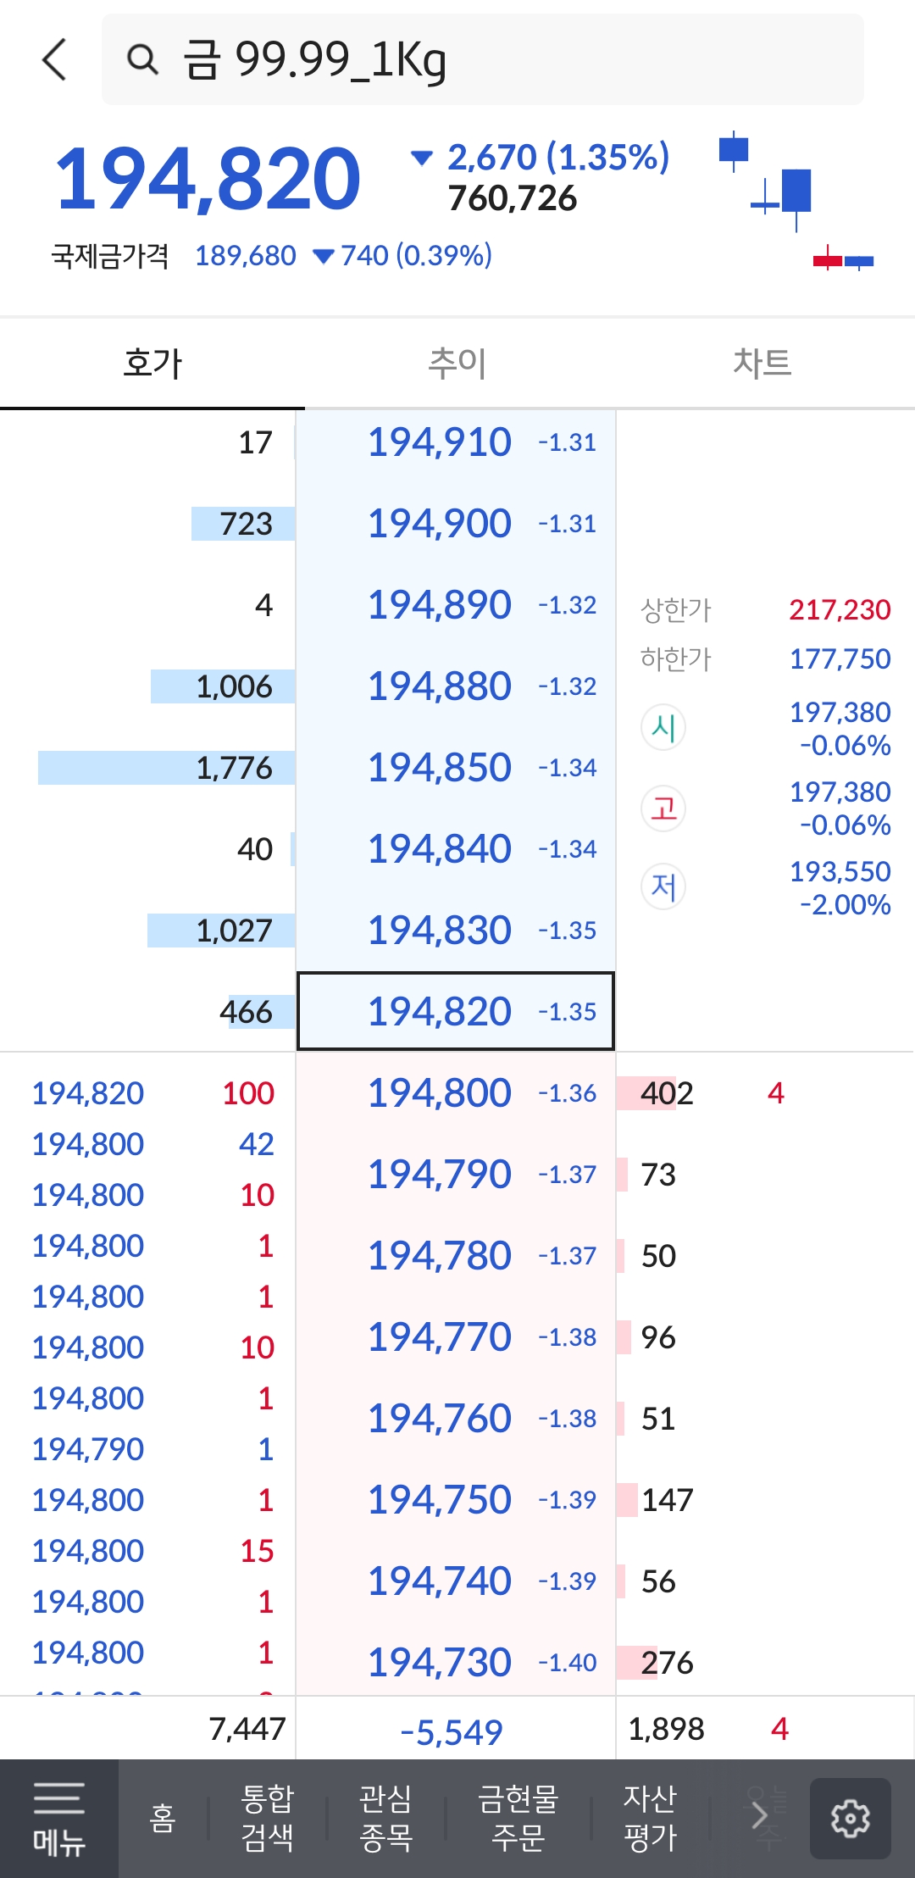
Task: Select the 194,800 bid price row
Action: coord(456,1093)
